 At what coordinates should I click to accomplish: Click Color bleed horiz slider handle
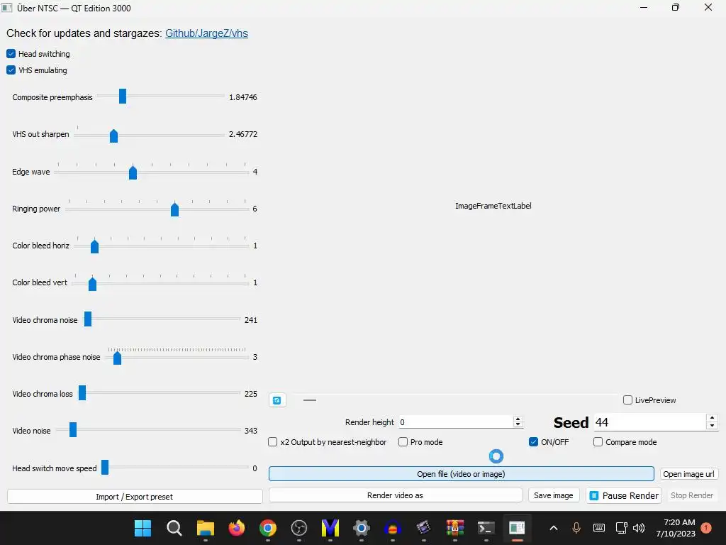pos(94,246)
